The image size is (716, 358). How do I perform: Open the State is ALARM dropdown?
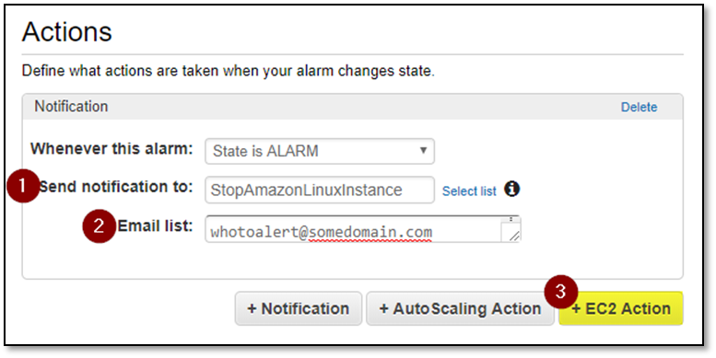click(320, 151)
